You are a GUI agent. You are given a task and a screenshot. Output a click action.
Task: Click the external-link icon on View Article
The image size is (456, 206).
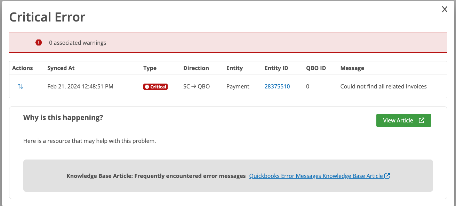422,120
